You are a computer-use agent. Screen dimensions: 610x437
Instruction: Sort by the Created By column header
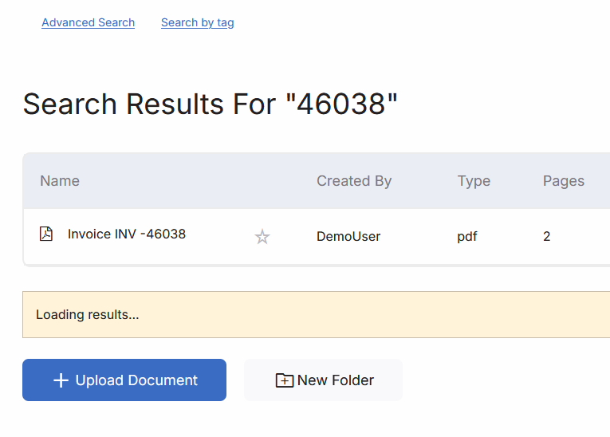354,181
